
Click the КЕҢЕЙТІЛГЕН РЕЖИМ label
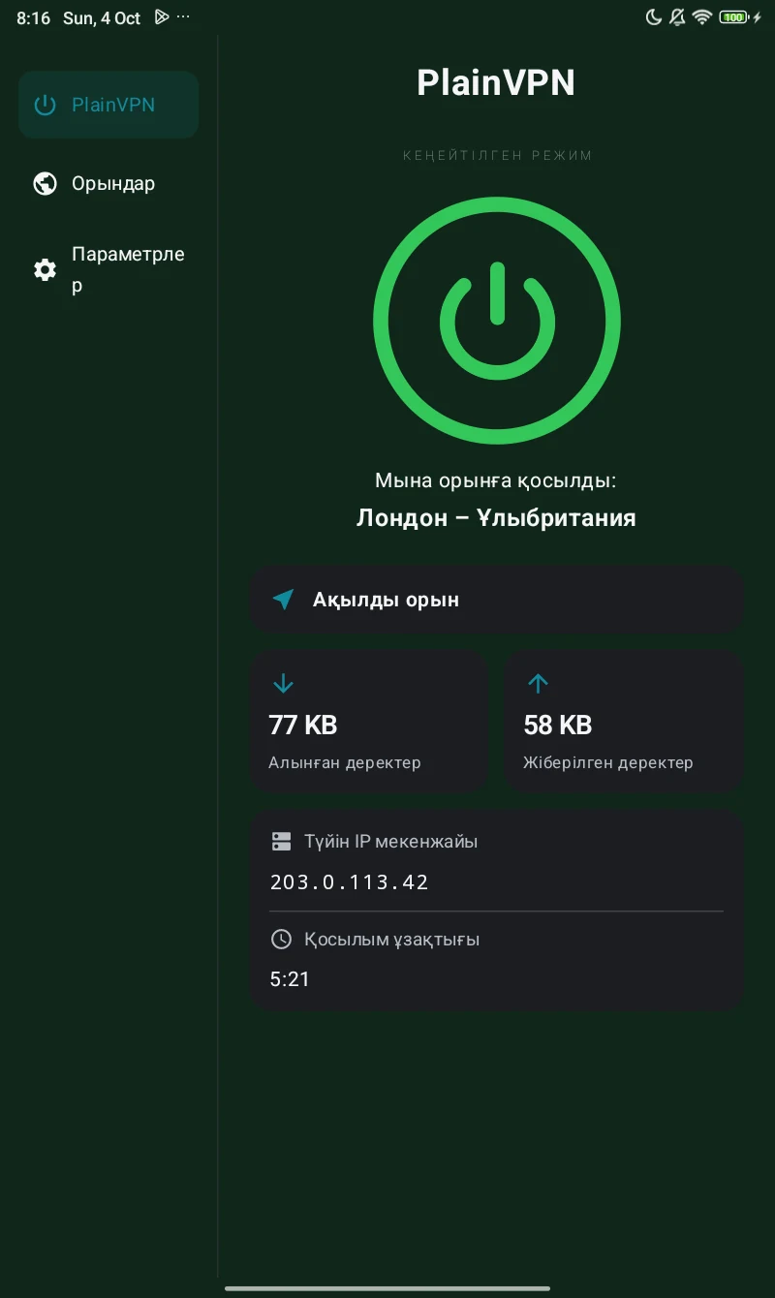coord(497,155)
